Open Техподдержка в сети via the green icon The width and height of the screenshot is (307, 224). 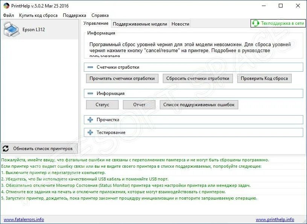[x=256, y=23]
